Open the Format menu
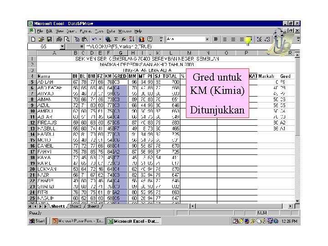Image resolution: width=328 pixels, height=246 pixels. (x=86, y=31)
